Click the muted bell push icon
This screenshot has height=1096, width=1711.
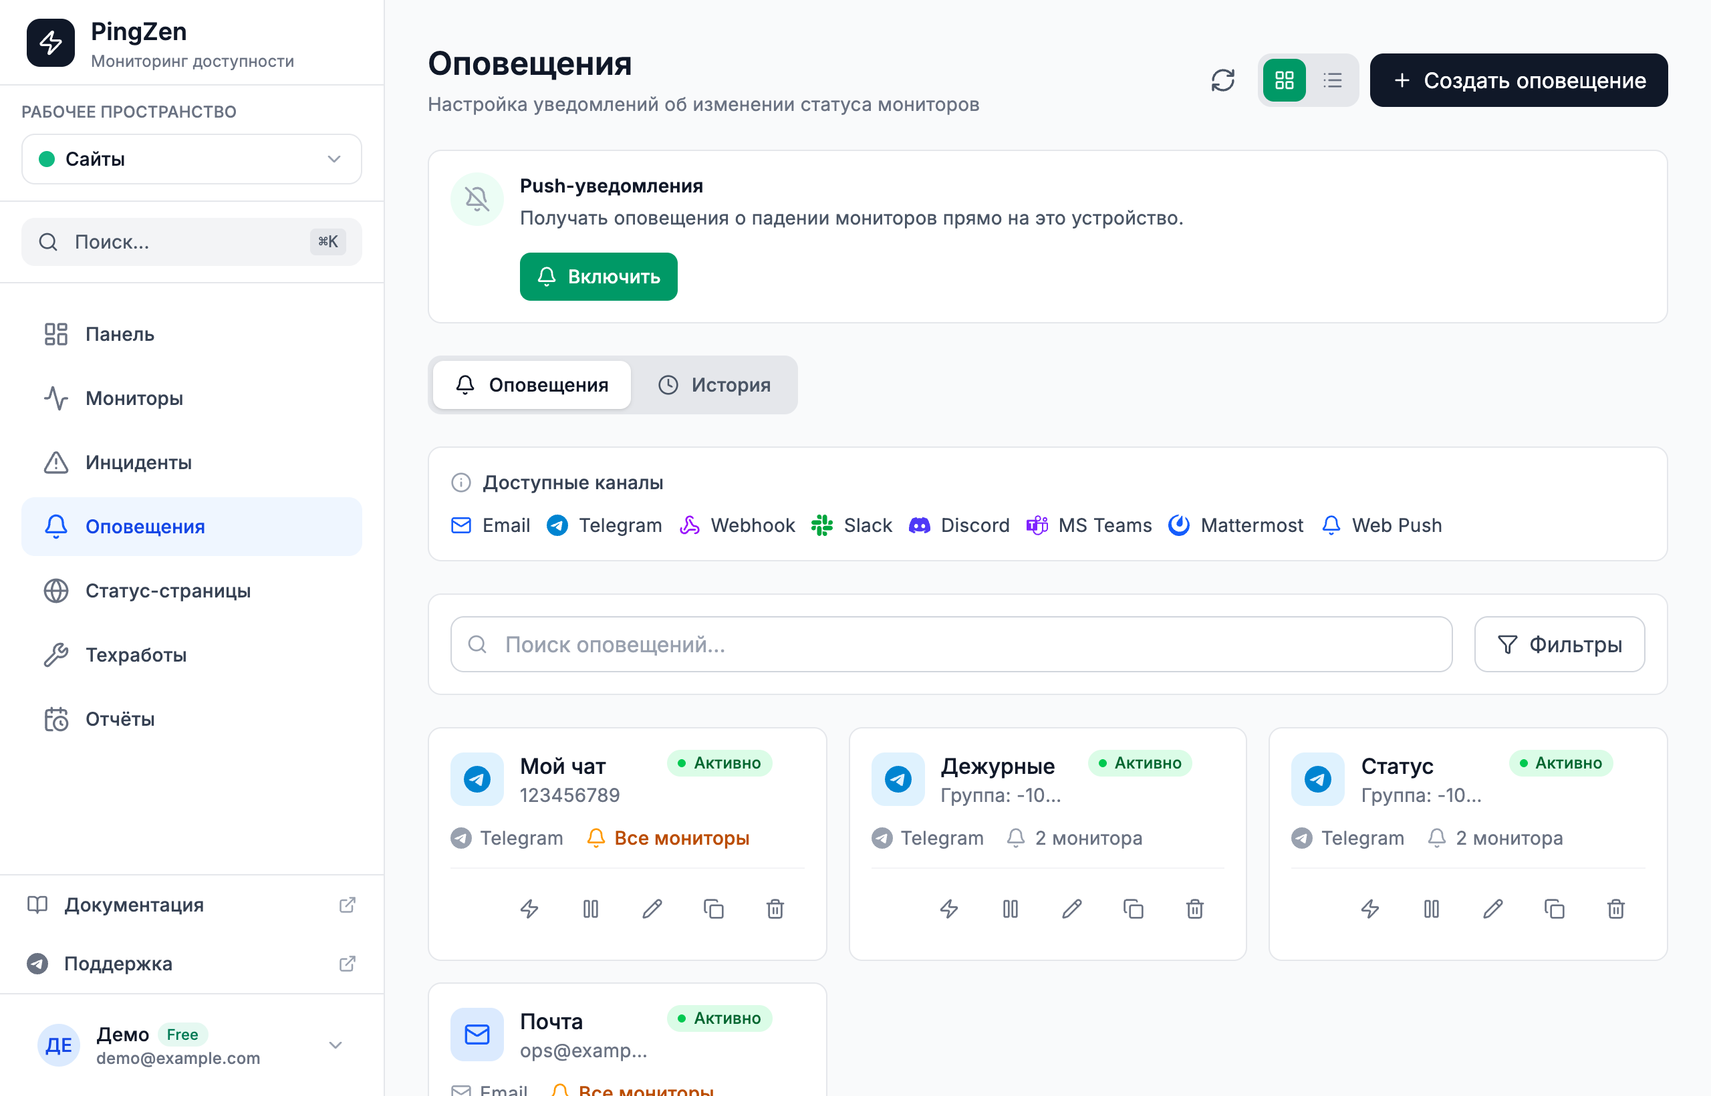(x=477, y=198)
